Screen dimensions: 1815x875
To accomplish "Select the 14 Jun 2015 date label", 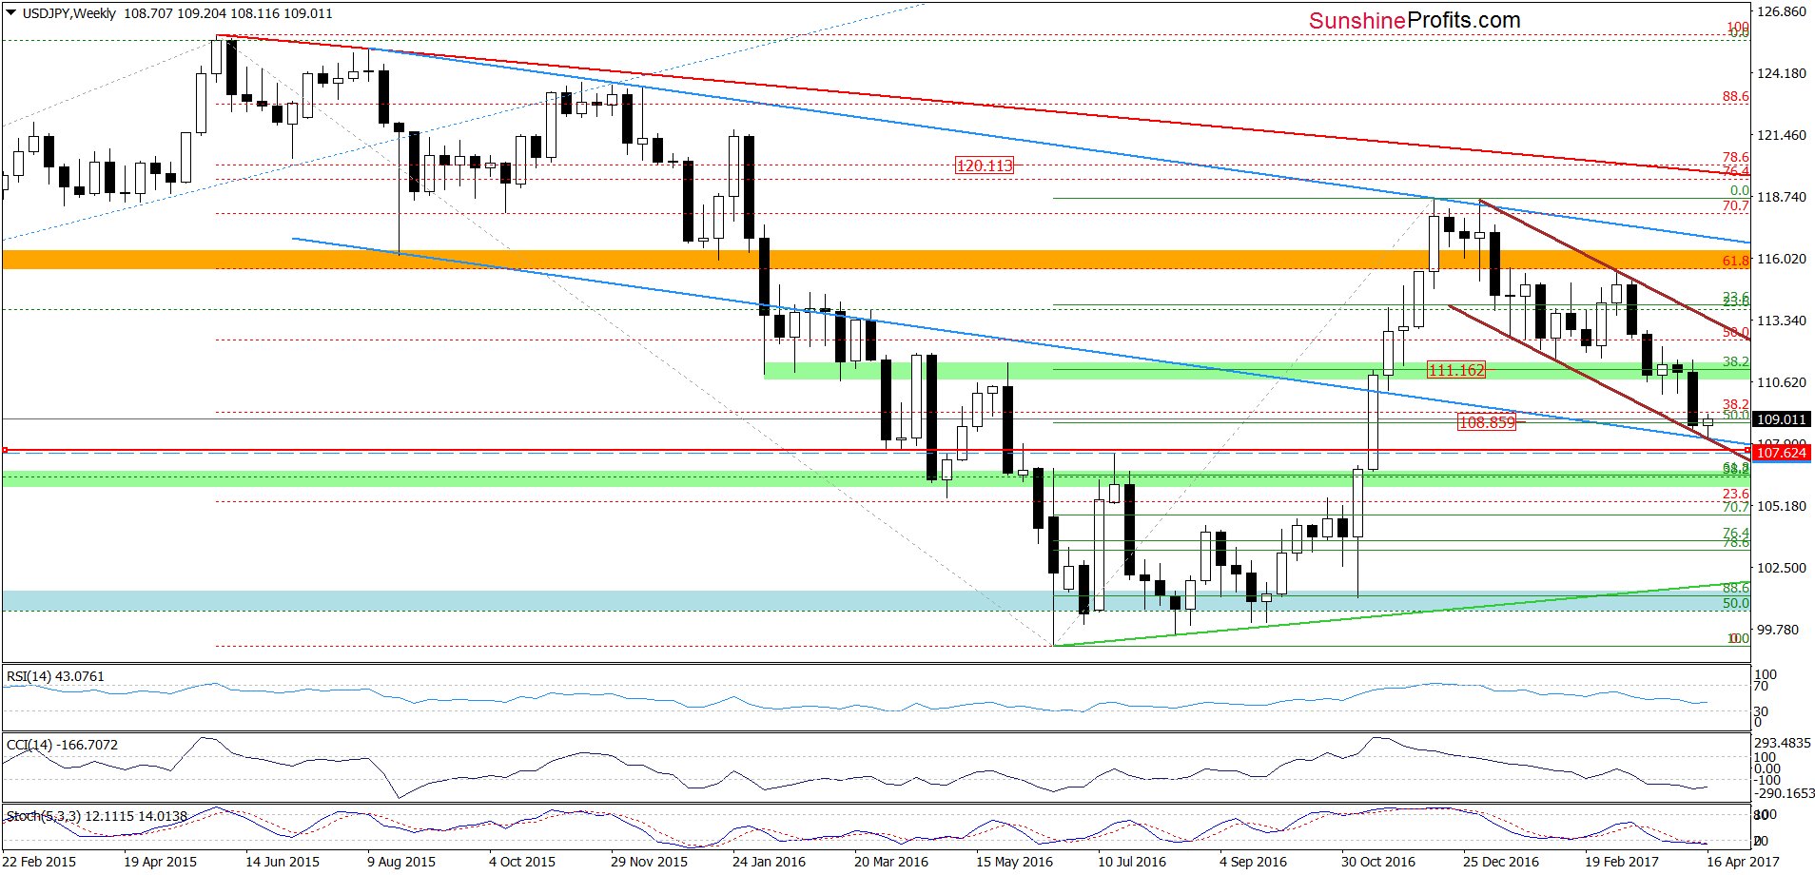I will [283, 862].
